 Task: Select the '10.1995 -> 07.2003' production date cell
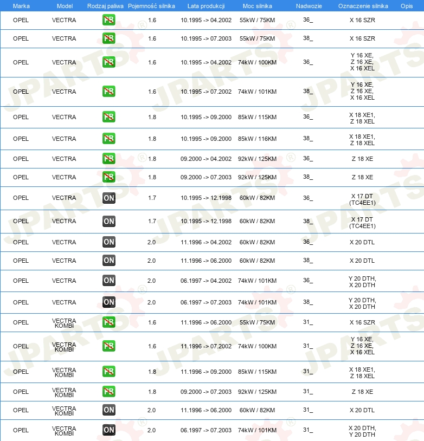[206, 38]
